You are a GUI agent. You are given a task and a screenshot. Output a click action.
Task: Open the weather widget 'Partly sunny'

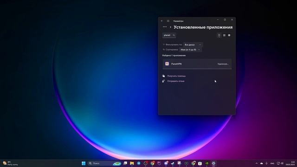coord(10,163)
